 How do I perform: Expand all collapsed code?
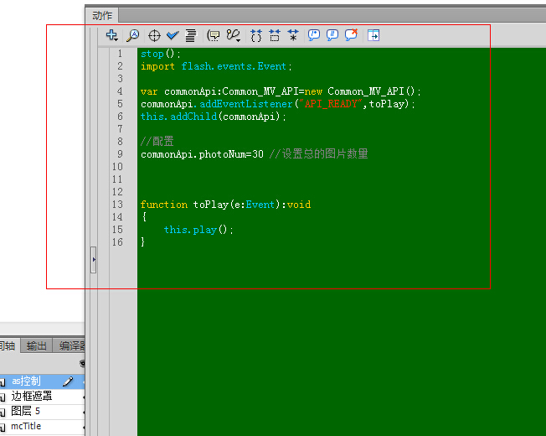click(x=293, y=35)
